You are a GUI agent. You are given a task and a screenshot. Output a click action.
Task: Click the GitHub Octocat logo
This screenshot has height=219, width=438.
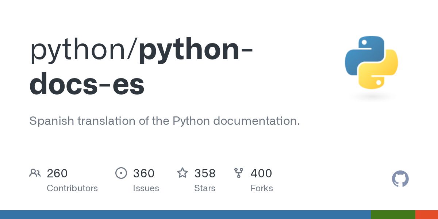point(400,179)
